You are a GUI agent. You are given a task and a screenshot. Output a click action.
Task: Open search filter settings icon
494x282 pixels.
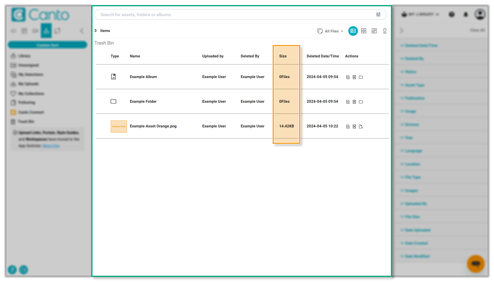click(x=378, y=15)
